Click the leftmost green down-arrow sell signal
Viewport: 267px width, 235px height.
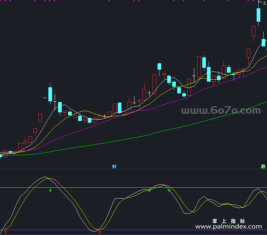(x=50, y=190)
